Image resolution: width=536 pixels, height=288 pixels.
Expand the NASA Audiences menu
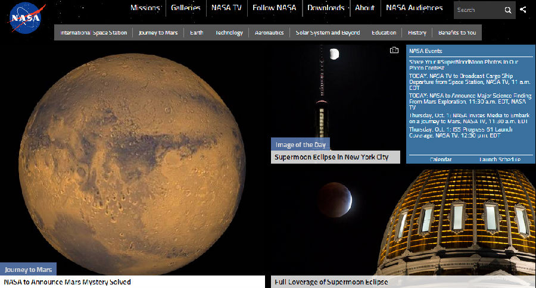414,8
